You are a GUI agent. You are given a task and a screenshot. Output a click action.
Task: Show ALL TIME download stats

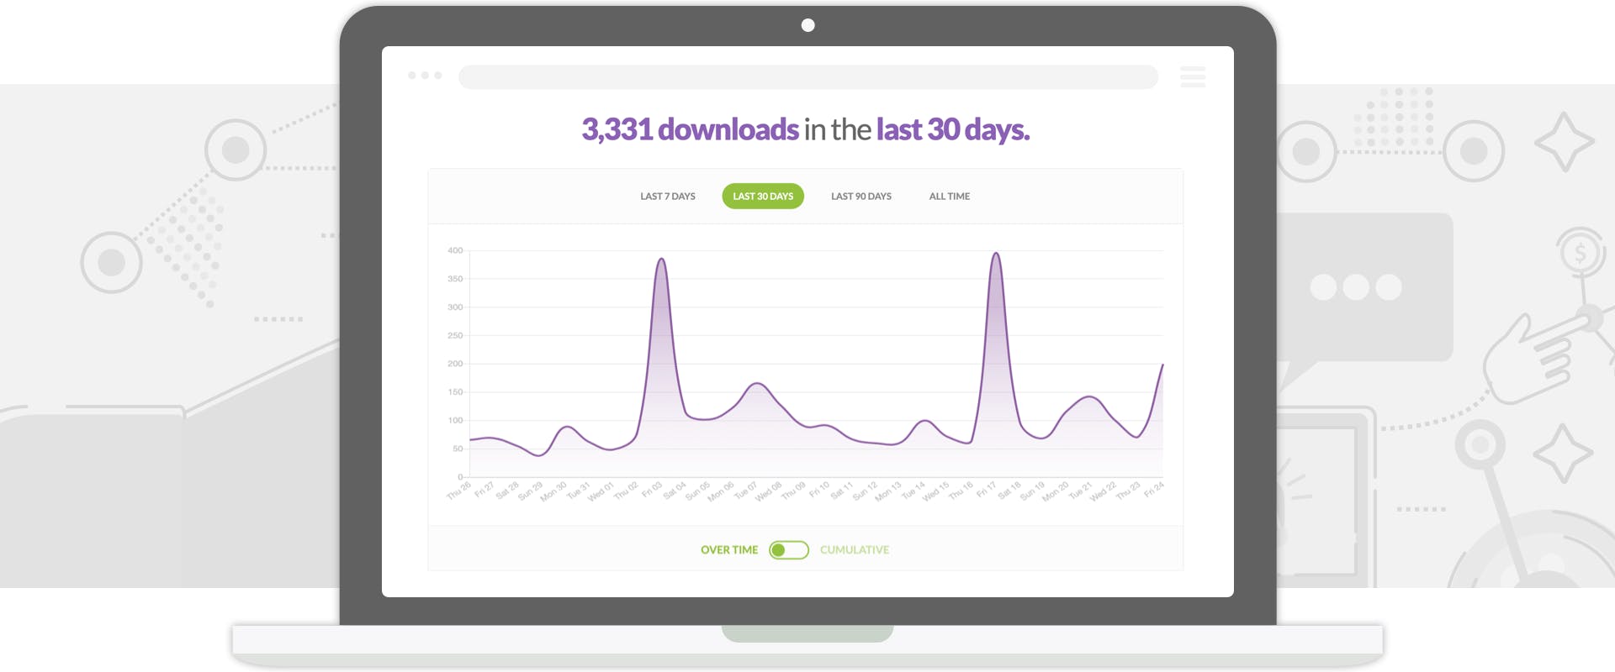(949, 197)
